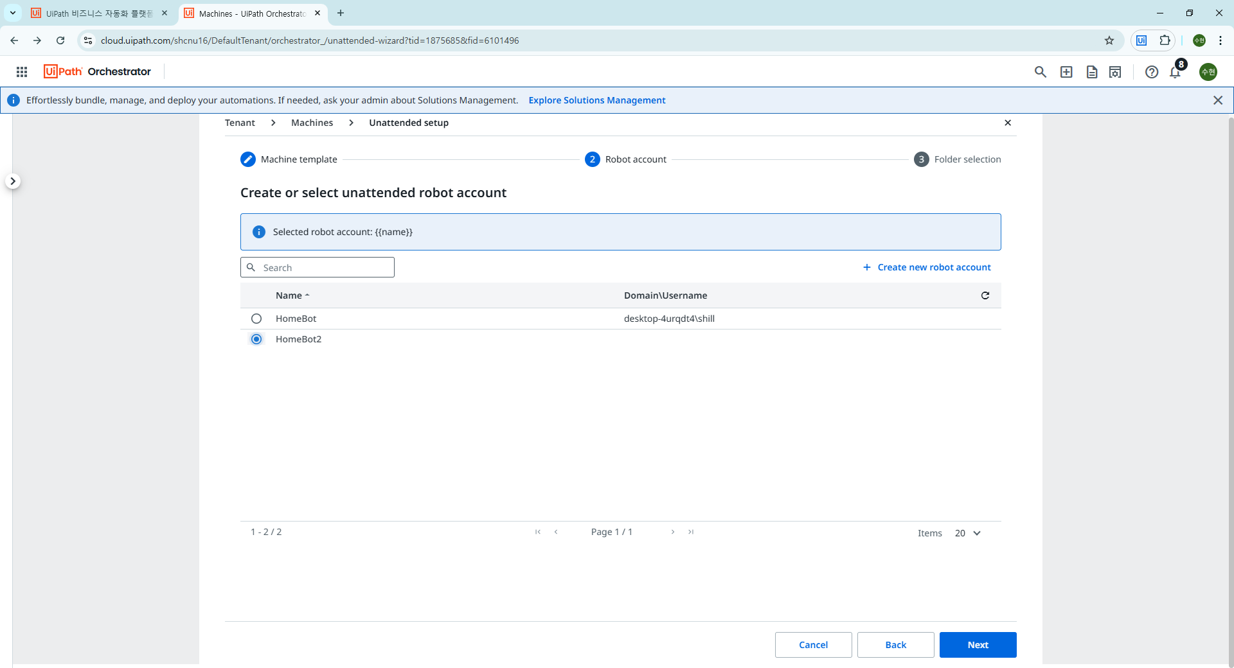Click Create new robot account
1234x668 pixels.
tap(927, 267)
